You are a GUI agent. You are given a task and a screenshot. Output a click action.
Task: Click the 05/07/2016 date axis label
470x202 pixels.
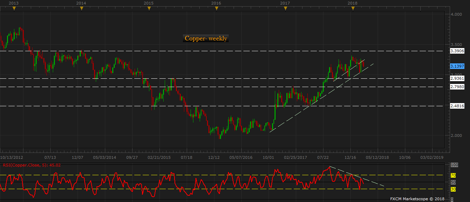pyautogui.click(x=241, y=157)
